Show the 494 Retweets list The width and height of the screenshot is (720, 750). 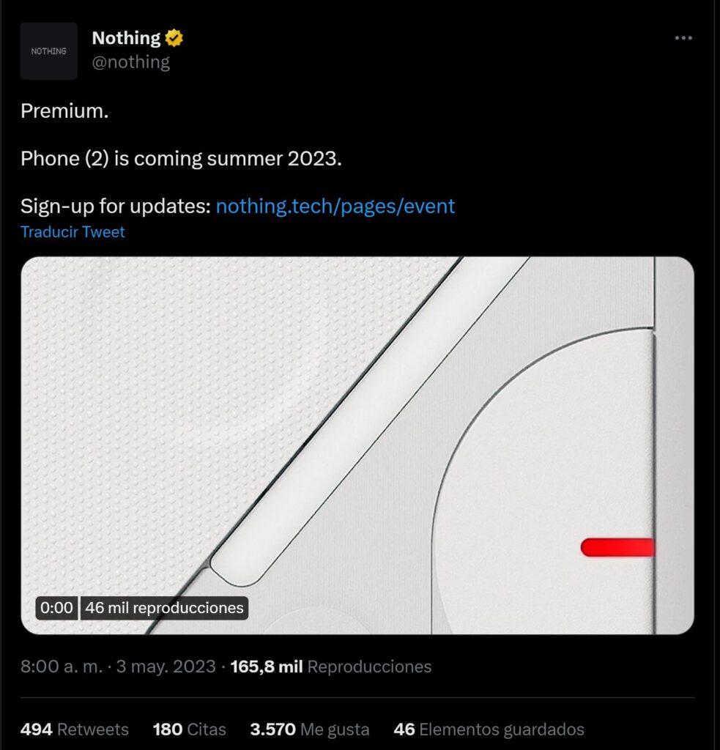coord(74,729)
